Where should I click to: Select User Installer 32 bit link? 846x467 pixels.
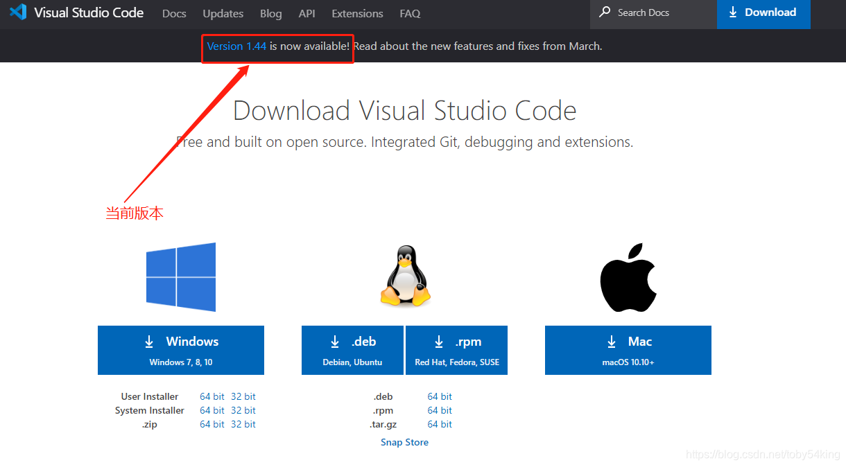[x=243, y=396]
